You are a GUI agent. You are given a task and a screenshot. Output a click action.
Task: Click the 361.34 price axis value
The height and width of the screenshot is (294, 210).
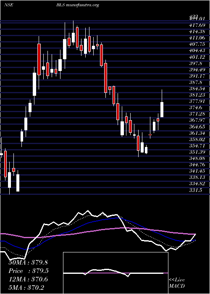197,133
